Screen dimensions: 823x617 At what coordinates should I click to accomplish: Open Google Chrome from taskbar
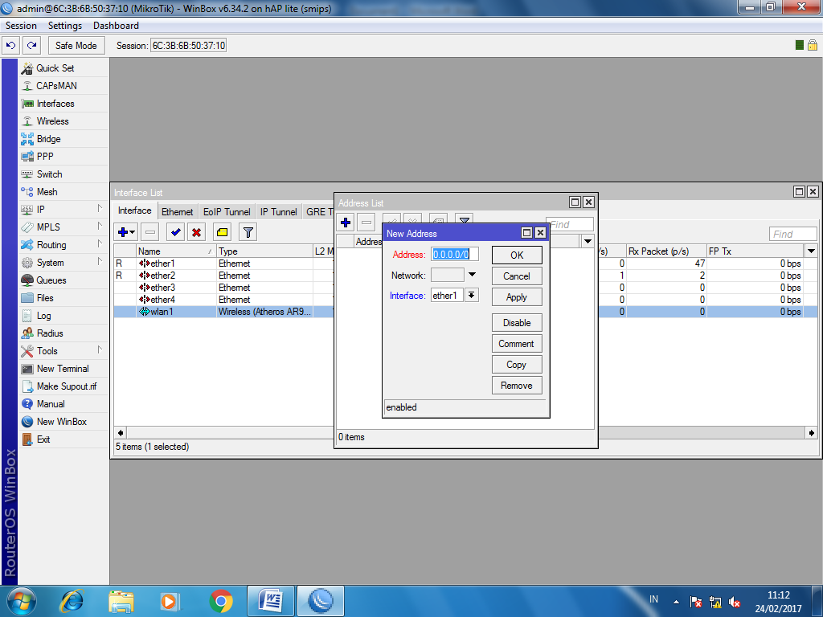pyautogui.click(x=221, y=601)
